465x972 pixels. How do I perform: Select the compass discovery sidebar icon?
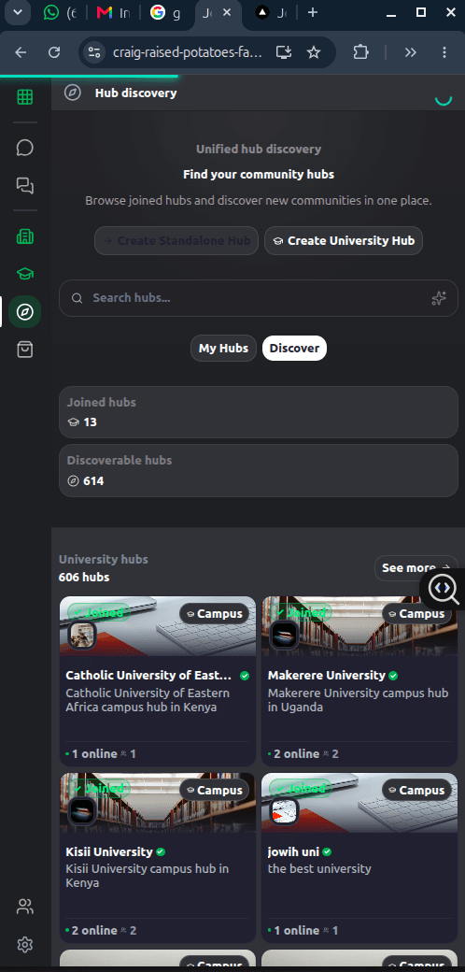click(25, 312)
